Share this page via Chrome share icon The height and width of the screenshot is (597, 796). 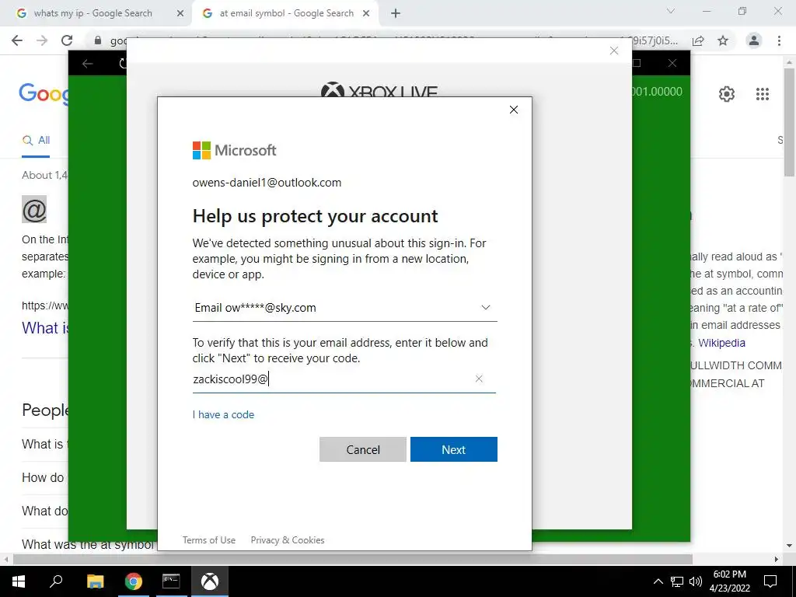[698, 40]
